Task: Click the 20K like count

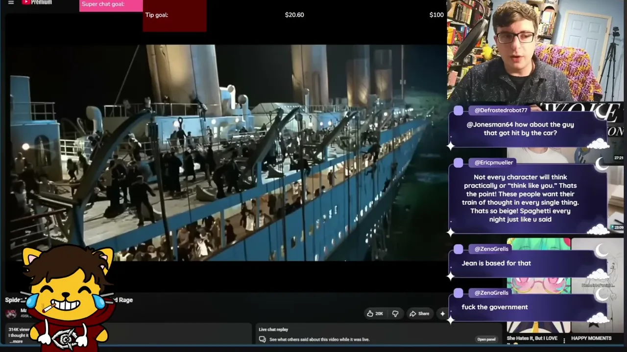Action: pyautogui.click(x=379, y=314)
